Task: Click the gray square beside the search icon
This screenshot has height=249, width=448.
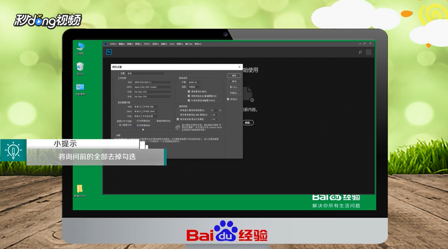Action: tap(369, 52)
